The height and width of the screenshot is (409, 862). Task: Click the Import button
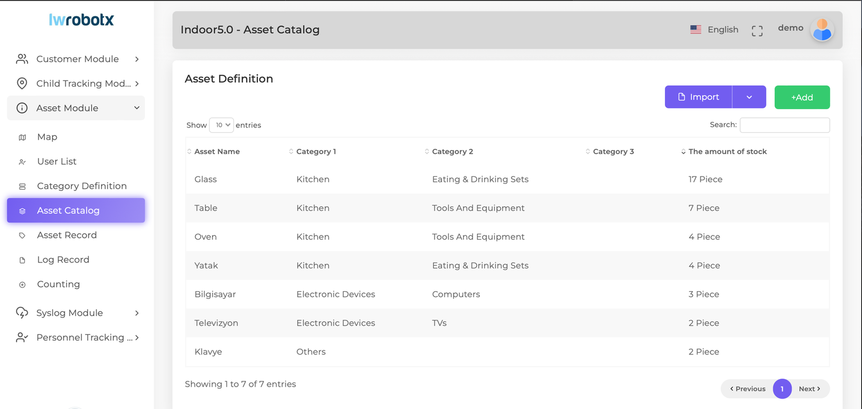[698, 97]
